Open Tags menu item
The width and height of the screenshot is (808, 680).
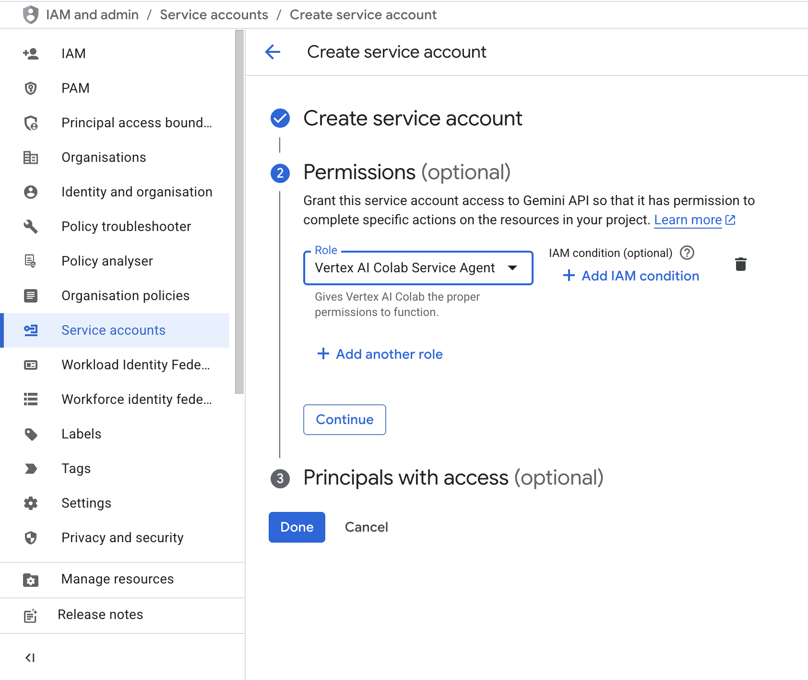pos(115,469)
